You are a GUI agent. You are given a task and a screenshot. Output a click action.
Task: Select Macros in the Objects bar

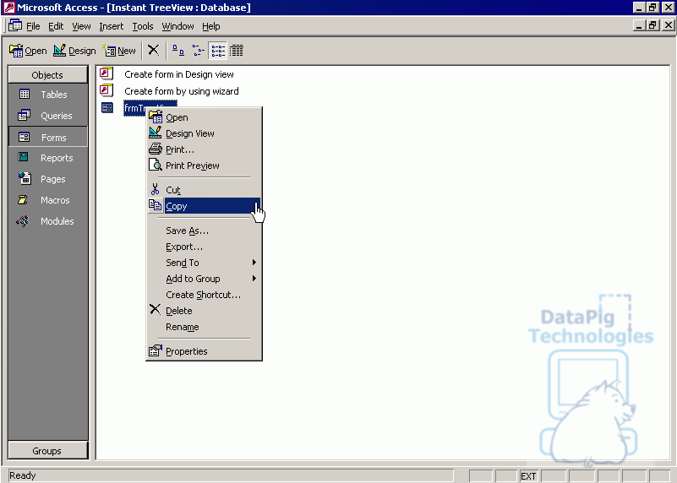(x=48, y=200)
